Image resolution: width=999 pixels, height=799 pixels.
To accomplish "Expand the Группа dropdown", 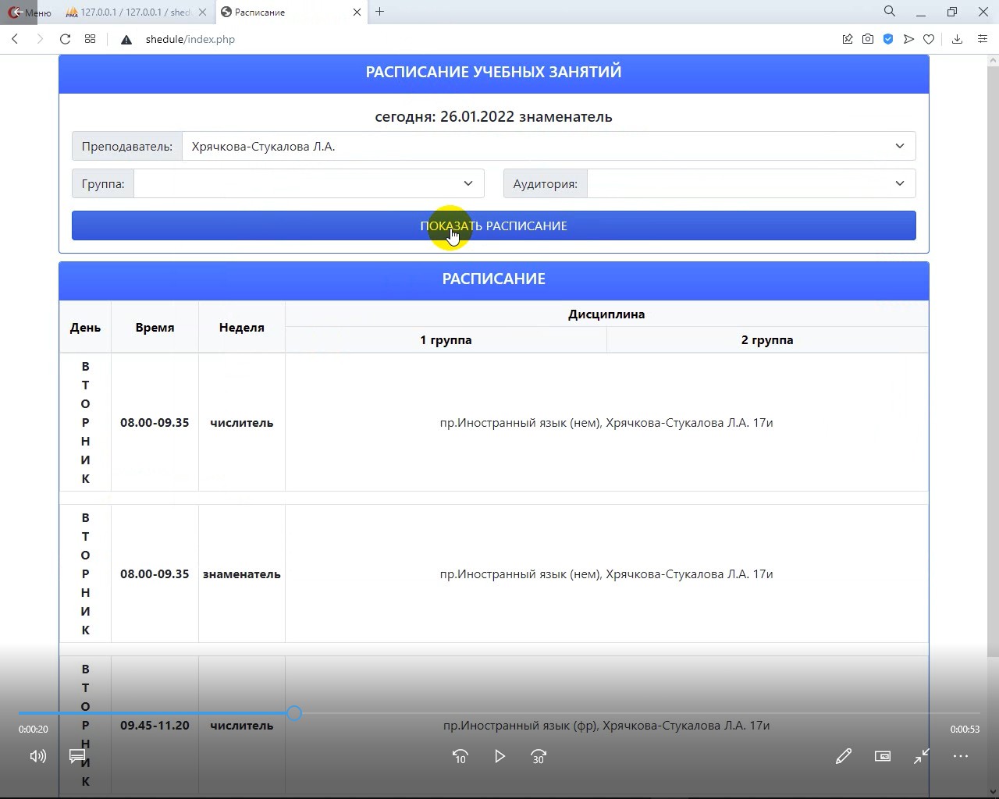I will [309, 183].
